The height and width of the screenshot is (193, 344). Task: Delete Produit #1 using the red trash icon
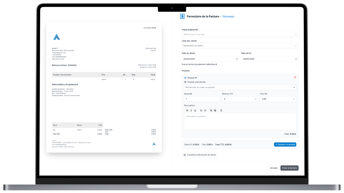point(295,77)
